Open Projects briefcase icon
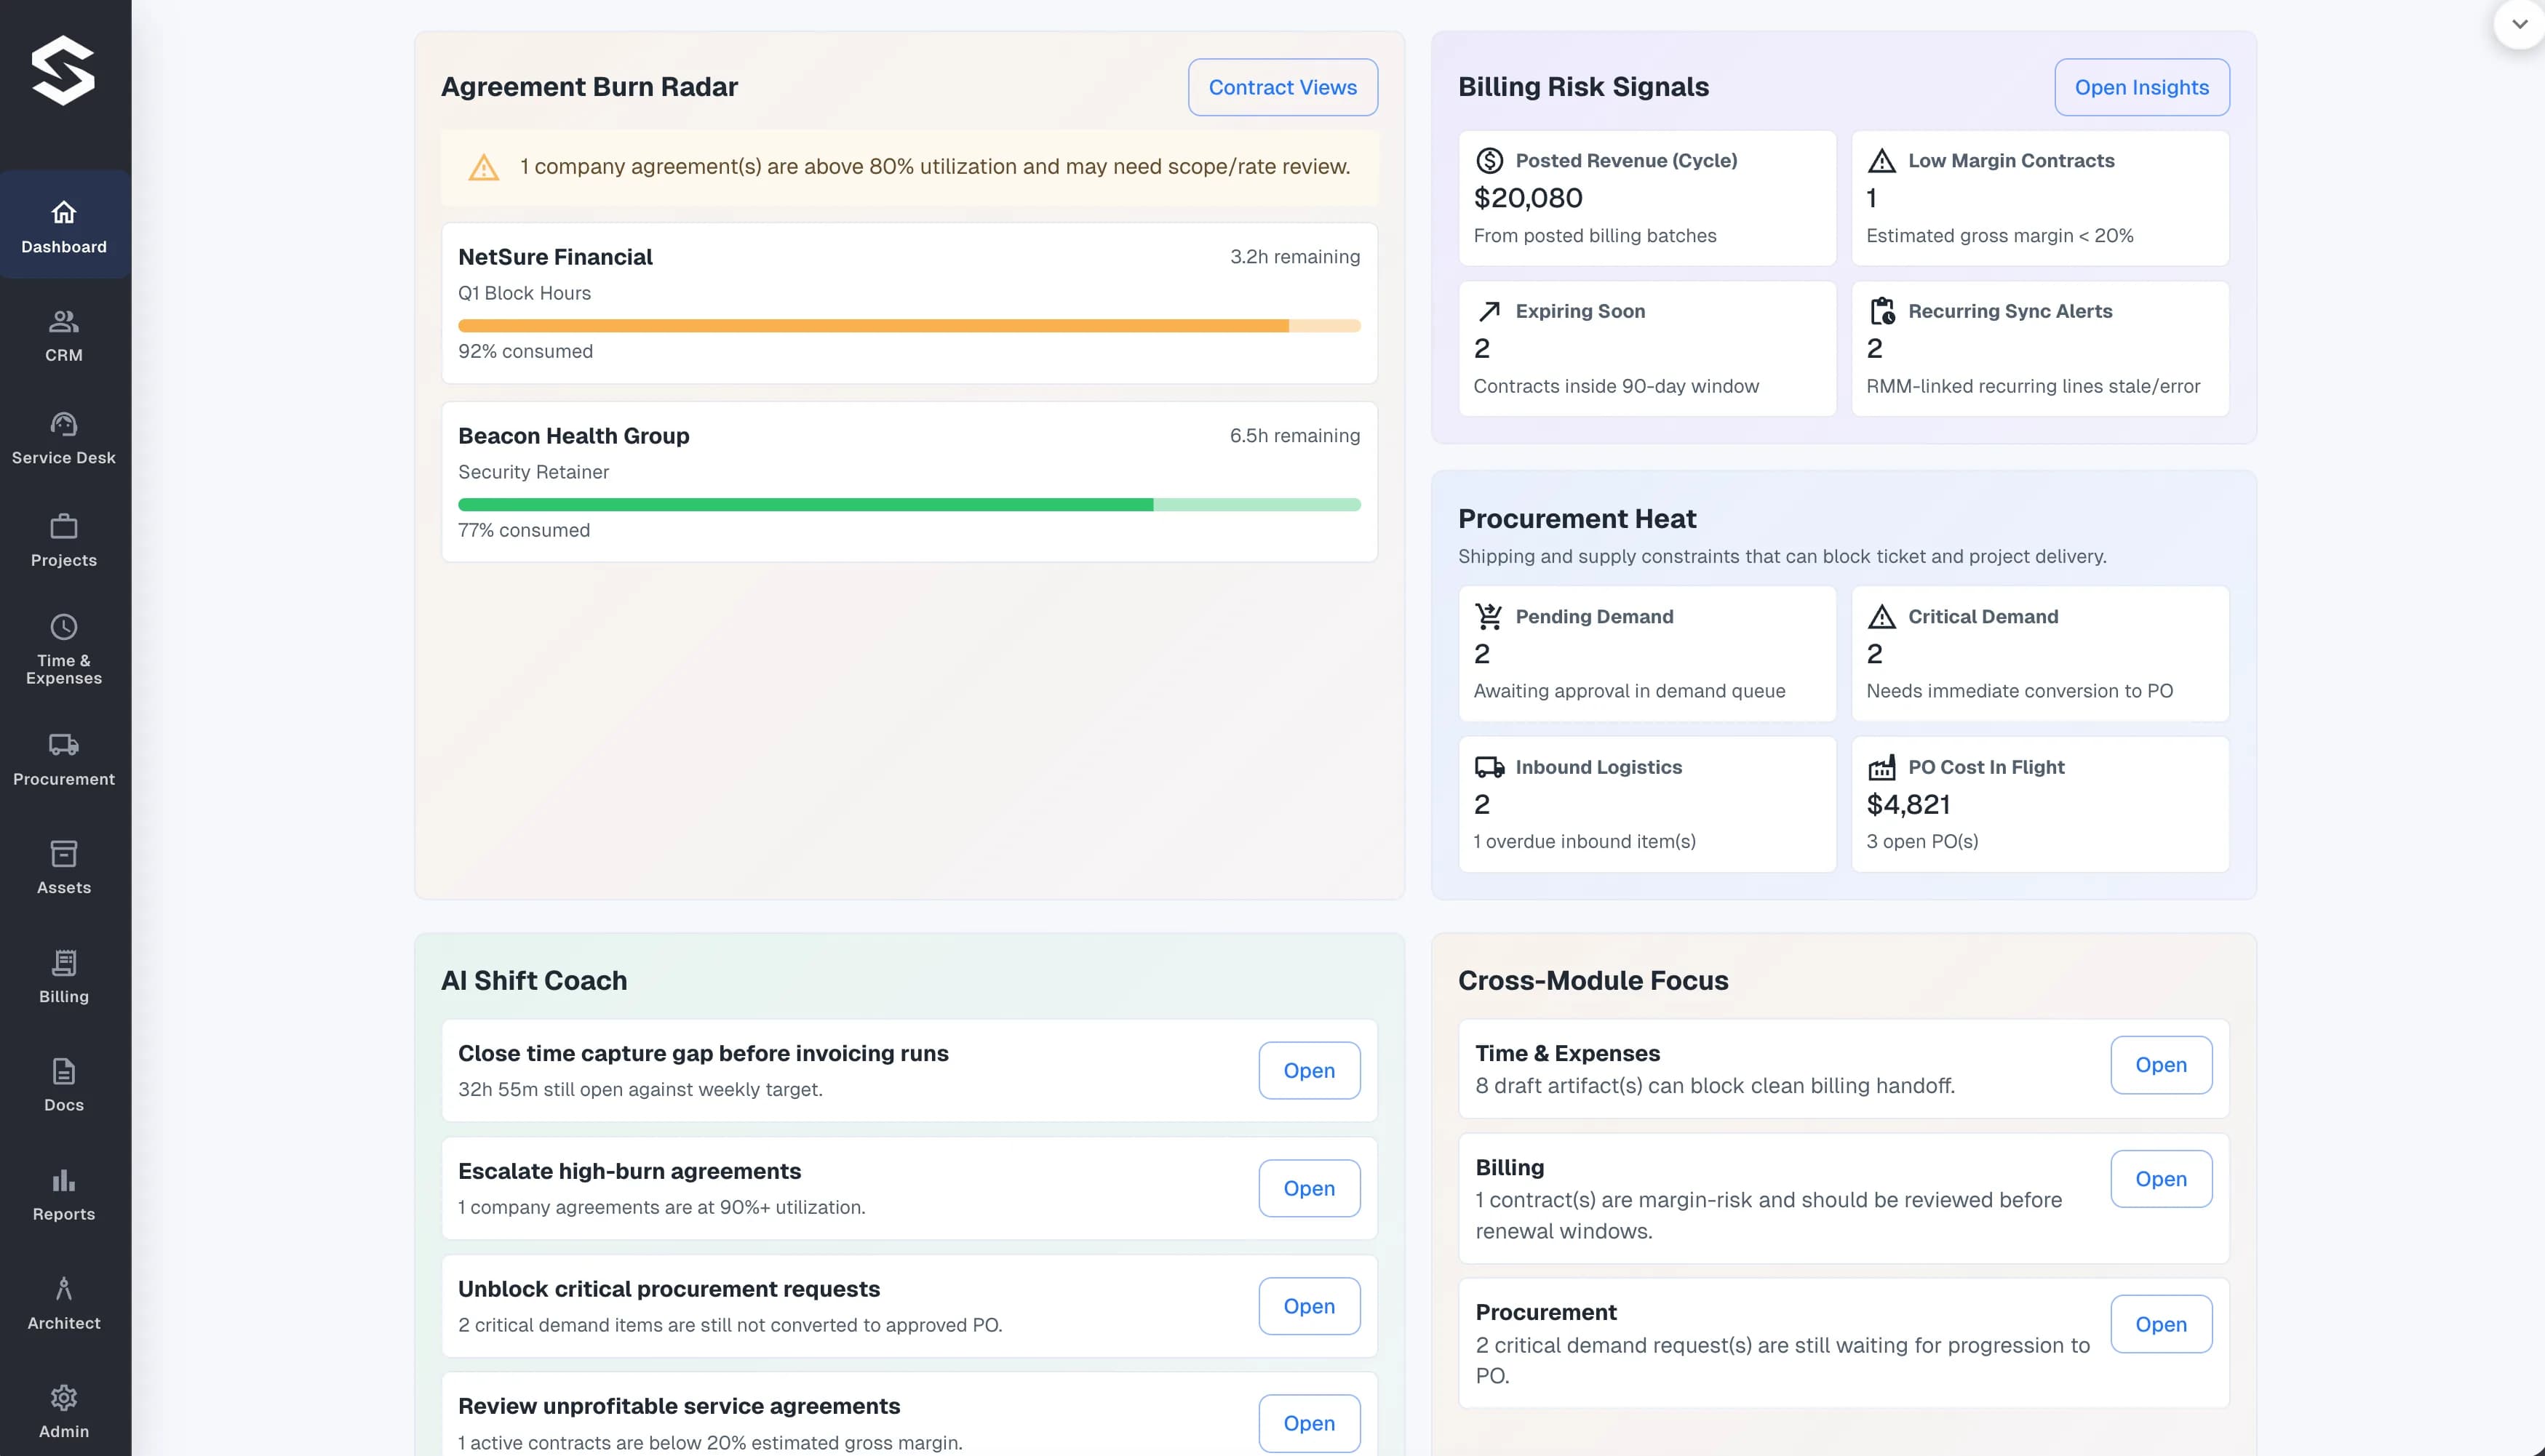Screen dimensions: 2545x1456 [63, 527]
